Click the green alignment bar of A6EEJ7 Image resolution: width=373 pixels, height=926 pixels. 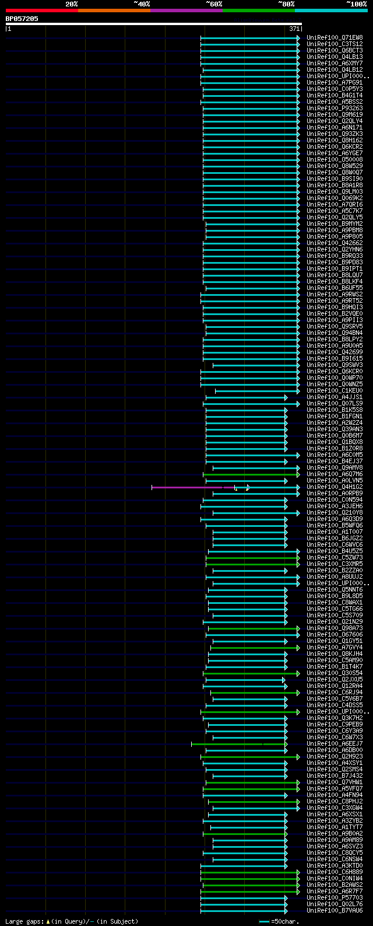(x=239, y=743)
